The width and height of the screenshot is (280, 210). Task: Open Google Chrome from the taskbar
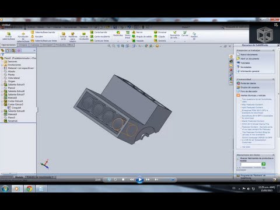29,188
